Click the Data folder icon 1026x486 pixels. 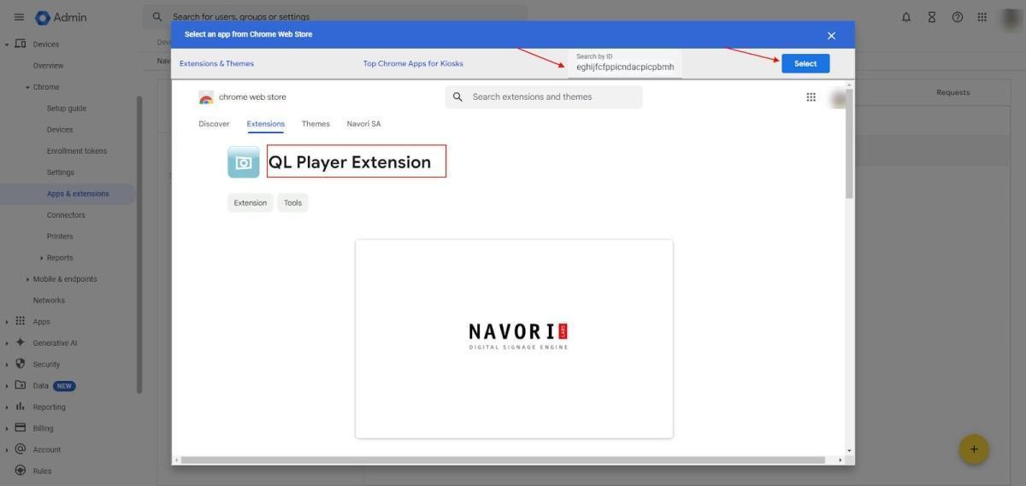[x=21, y=385]
